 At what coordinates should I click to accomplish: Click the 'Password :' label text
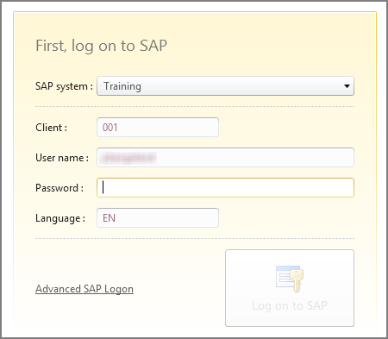coord(59,188)
